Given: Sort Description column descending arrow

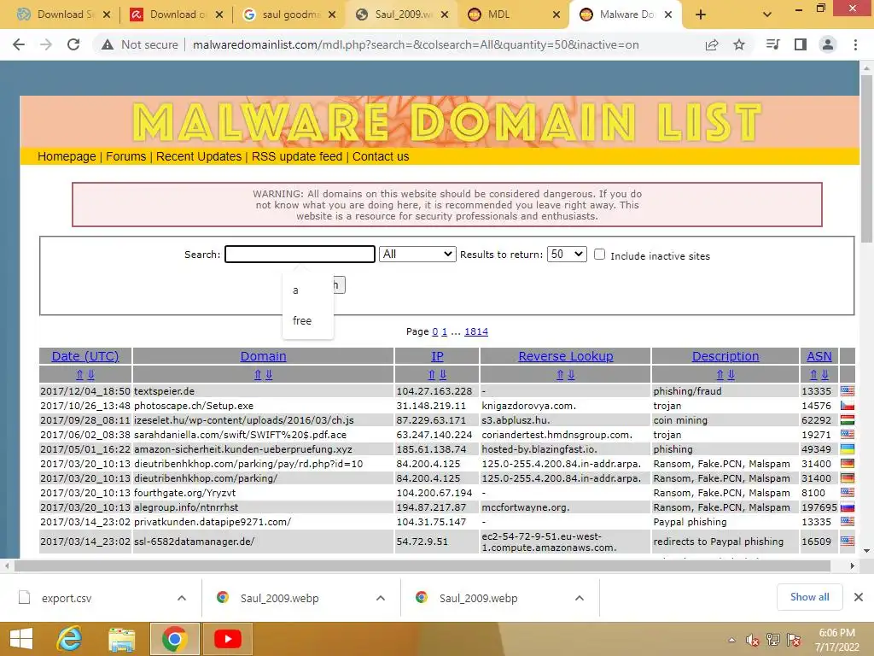Looking at the screenshot, I should click(731, 374).
